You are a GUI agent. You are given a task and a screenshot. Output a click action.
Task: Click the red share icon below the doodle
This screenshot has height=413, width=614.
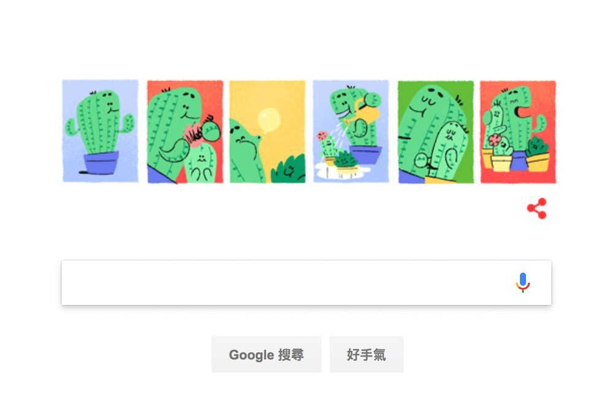pyautogui.click(x=537, y=208)
